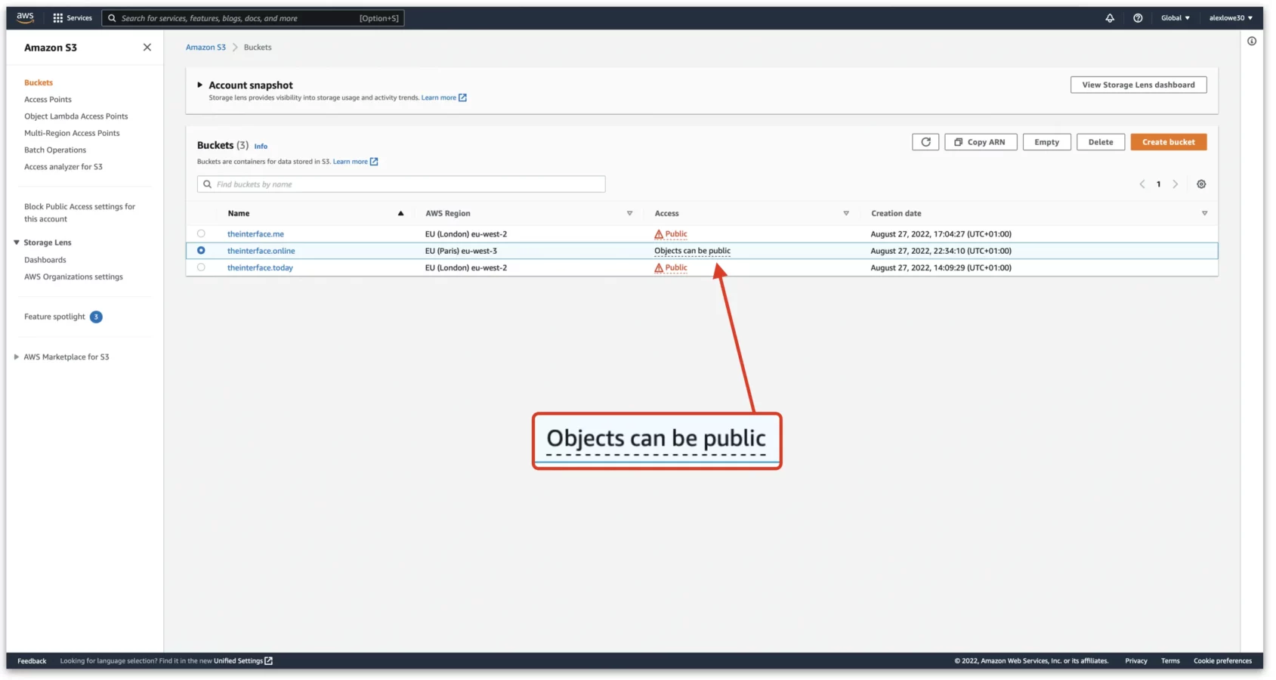This screenshot has width=1276, height=680.
Task: Open Block Public Access settings
Action: click(79, 212)
